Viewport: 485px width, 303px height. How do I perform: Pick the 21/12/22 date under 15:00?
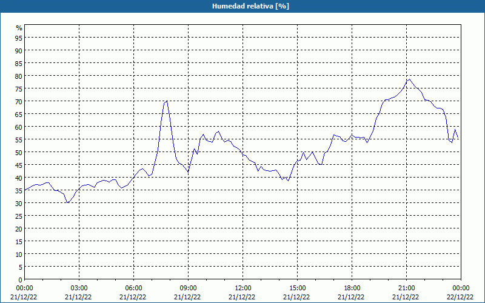296,297
